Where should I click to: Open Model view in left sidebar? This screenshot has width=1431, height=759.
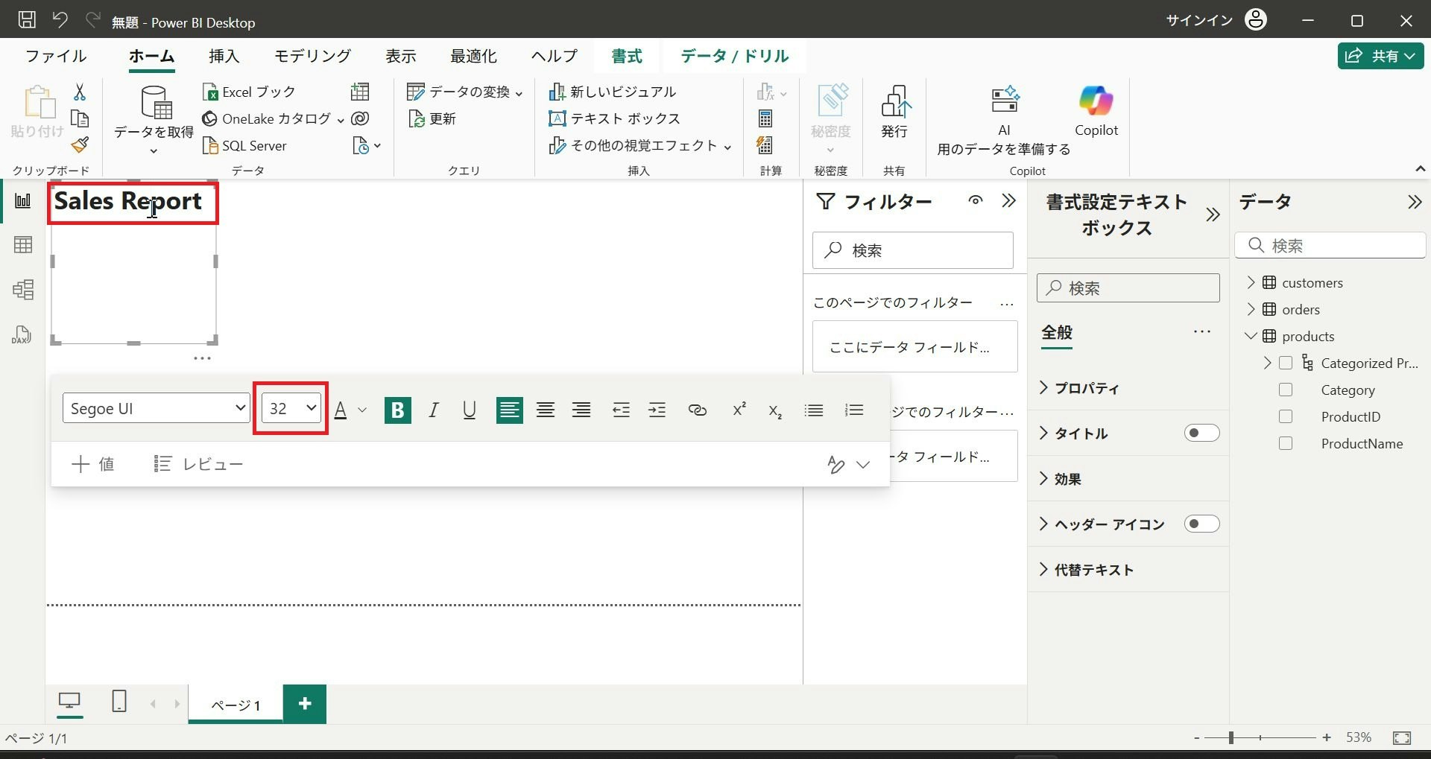tap(22, 290)
